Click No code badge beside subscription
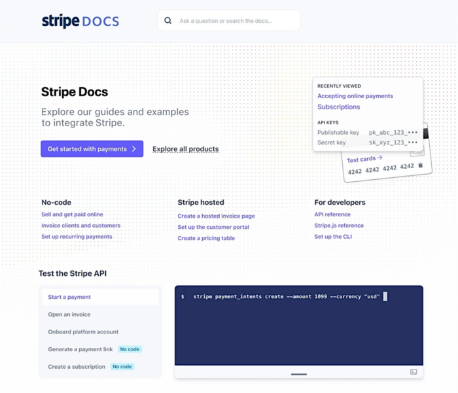Screen dimensions: 458x393 122,367
